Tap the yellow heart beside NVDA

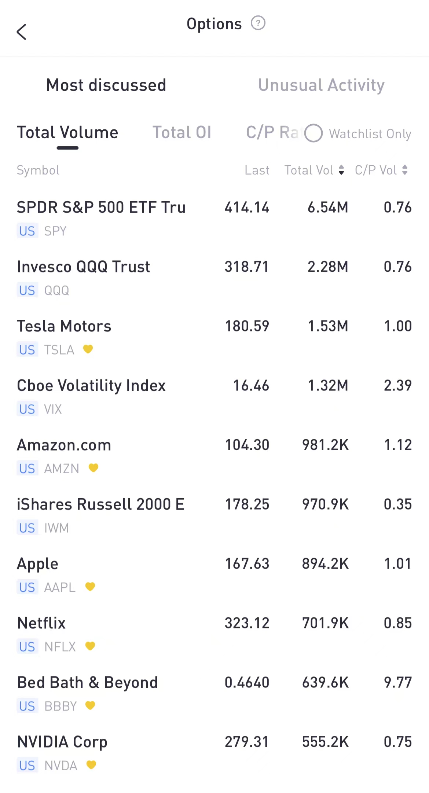point(91,765)
